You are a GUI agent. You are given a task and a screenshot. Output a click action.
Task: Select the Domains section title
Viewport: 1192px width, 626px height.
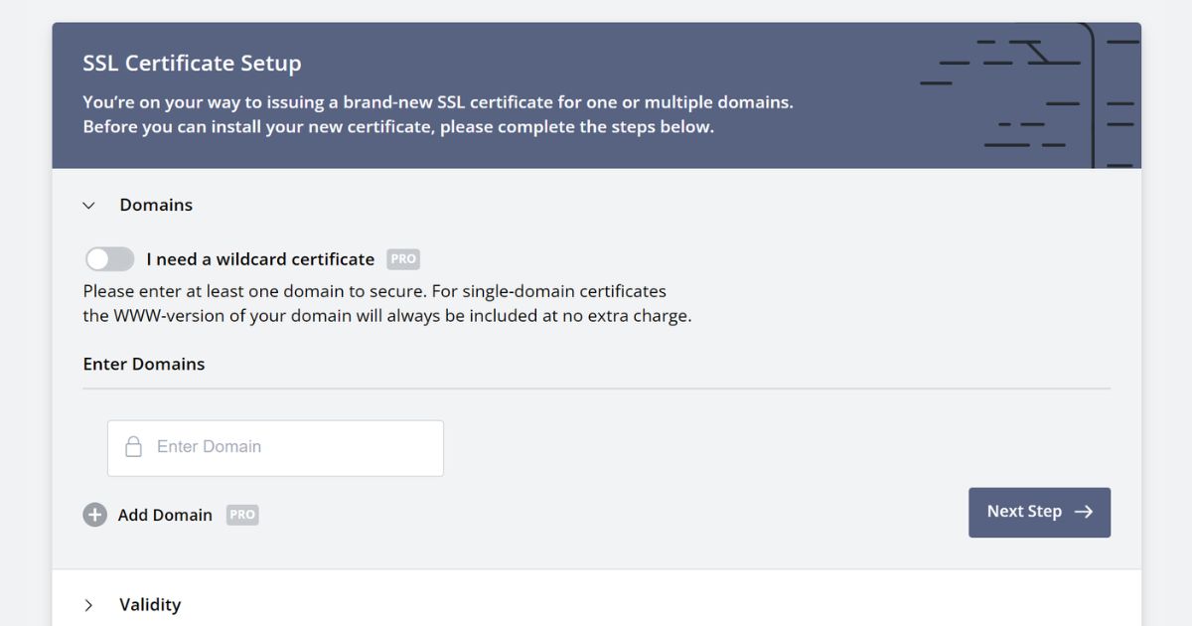[x=156, y=206]
